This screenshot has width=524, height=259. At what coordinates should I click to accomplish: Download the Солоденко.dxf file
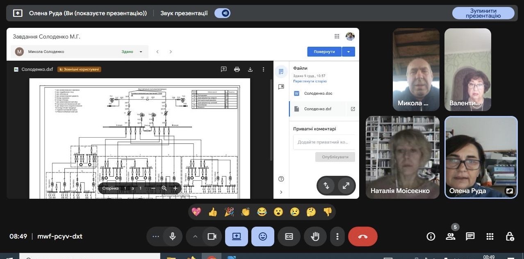pos(250,69)
